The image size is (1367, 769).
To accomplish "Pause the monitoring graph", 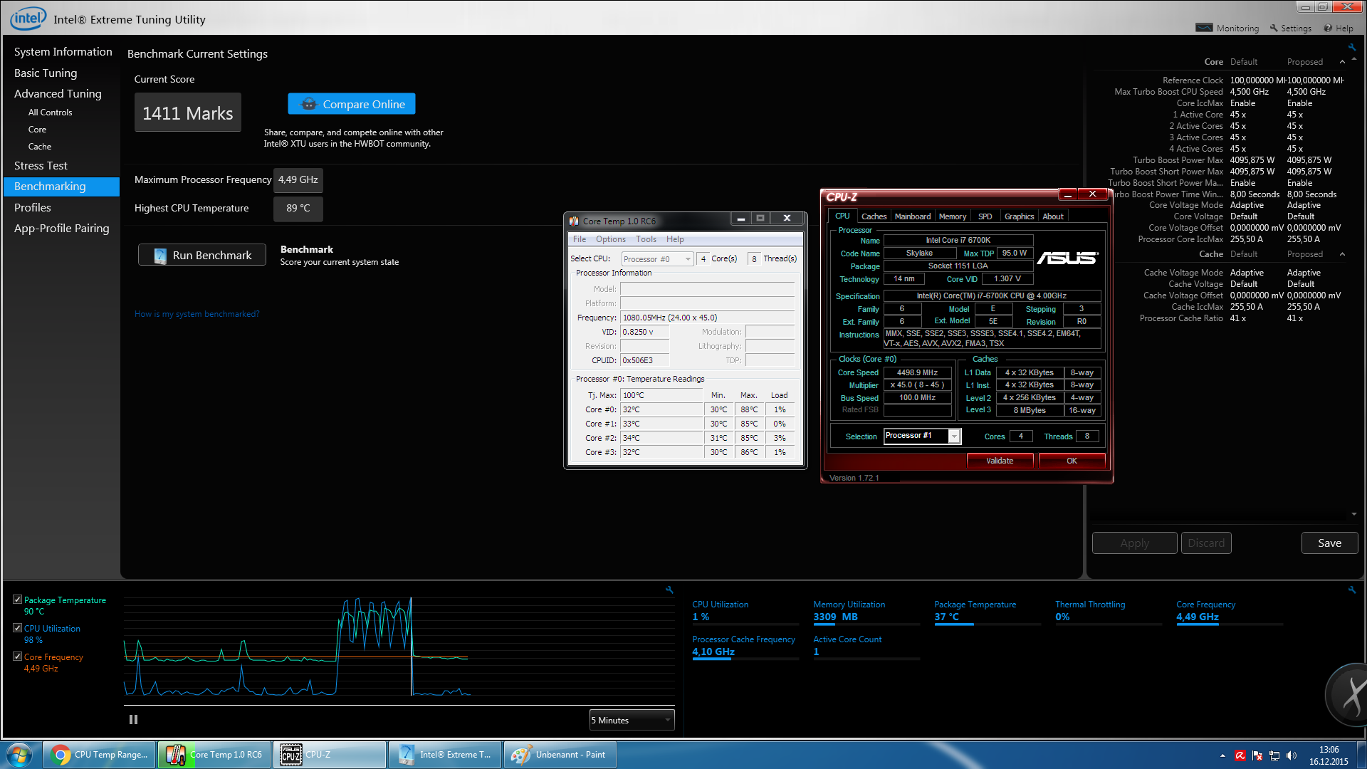I will click(133, 720).
